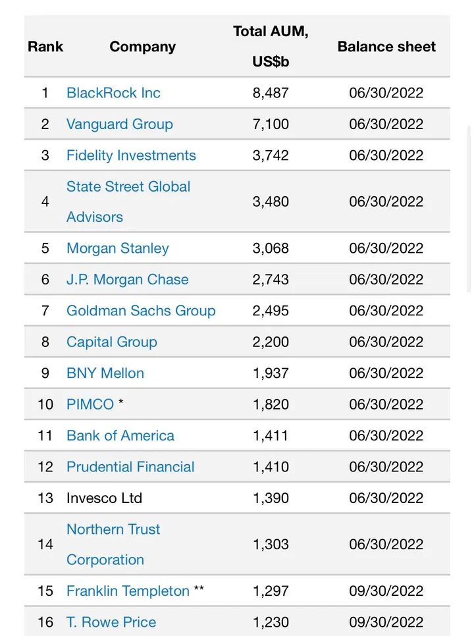Click the Vanguard Group company link

point(119,124)
